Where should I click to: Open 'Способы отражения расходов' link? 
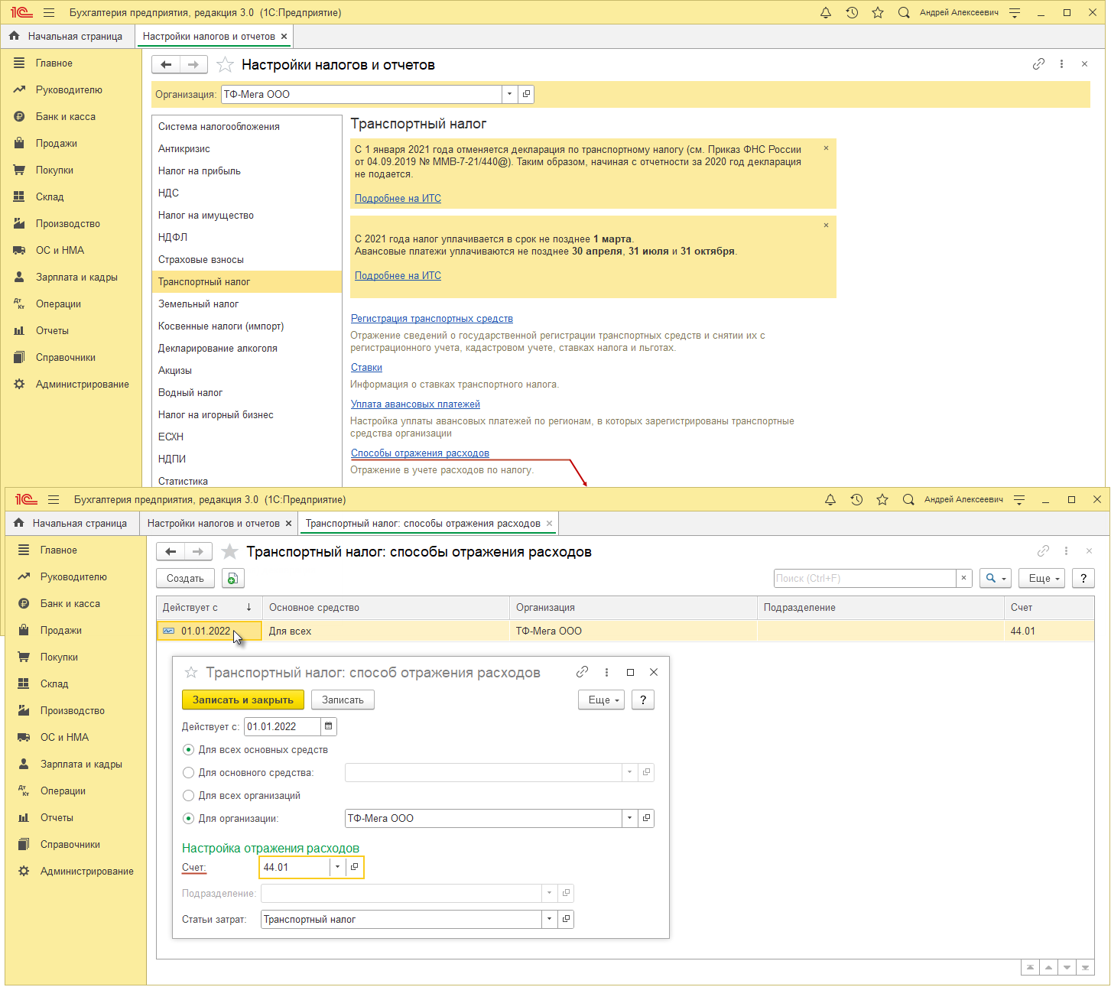tap(420, 453)
